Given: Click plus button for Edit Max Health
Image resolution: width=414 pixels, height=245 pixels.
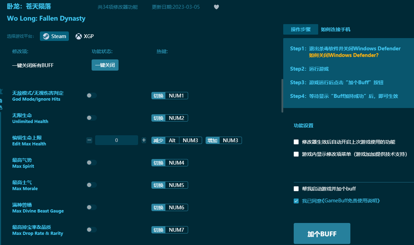Looking at the screenshot, I should click(144, 140).
